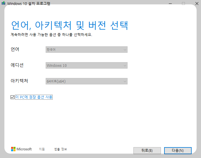Click the Microsoft logo

click(x=21, y=149)
